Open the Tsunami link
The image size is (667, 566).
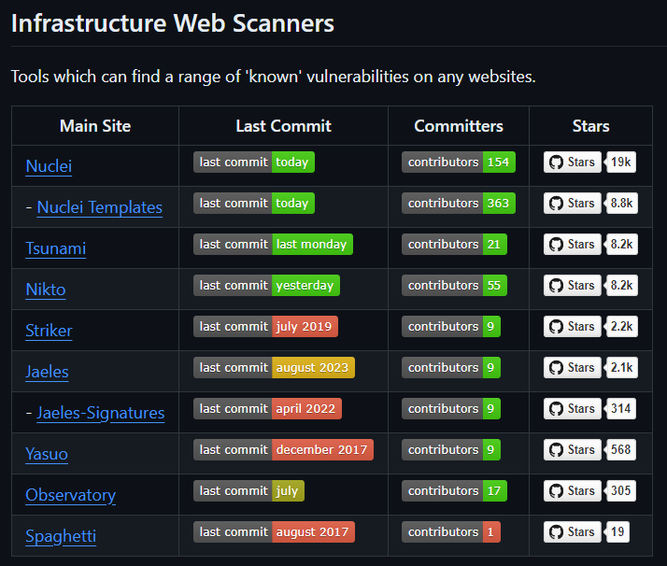pyautogui.click(x=56, y=248)
